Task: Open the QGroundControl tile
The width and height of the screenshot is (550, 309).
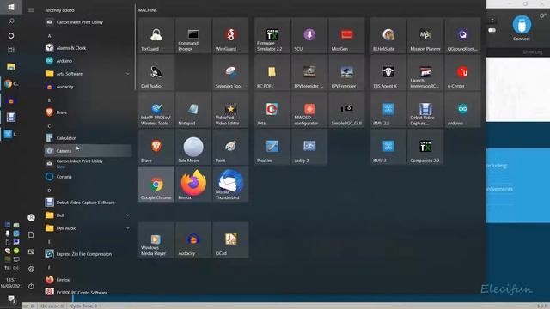Action: pyautogui.click(x=462, y=36)
